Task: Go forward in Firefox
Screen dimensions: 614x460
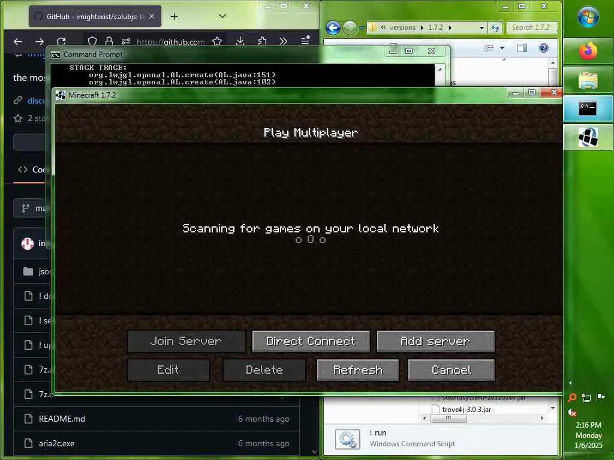Action: point(40,41)
